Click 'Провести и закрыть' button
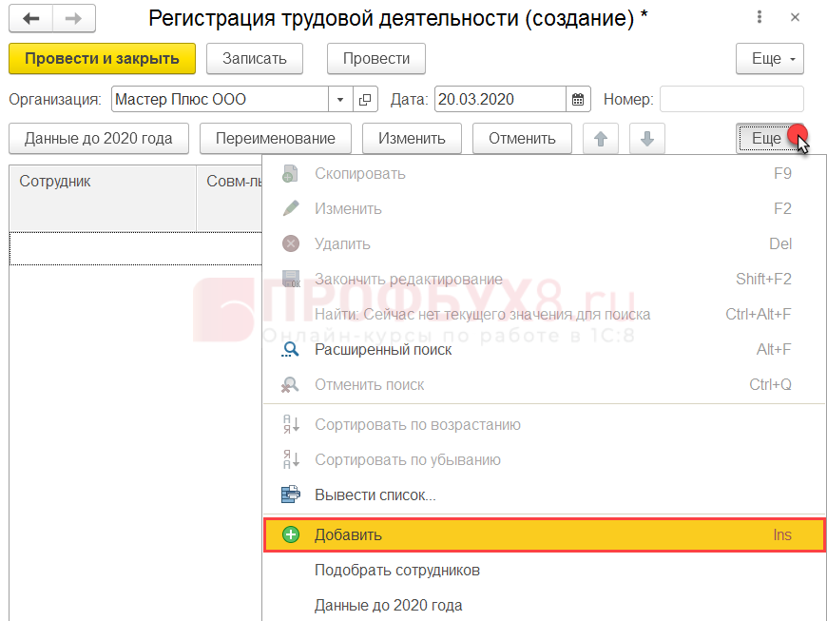The image size is (827, 621). (x=103, y=59)
